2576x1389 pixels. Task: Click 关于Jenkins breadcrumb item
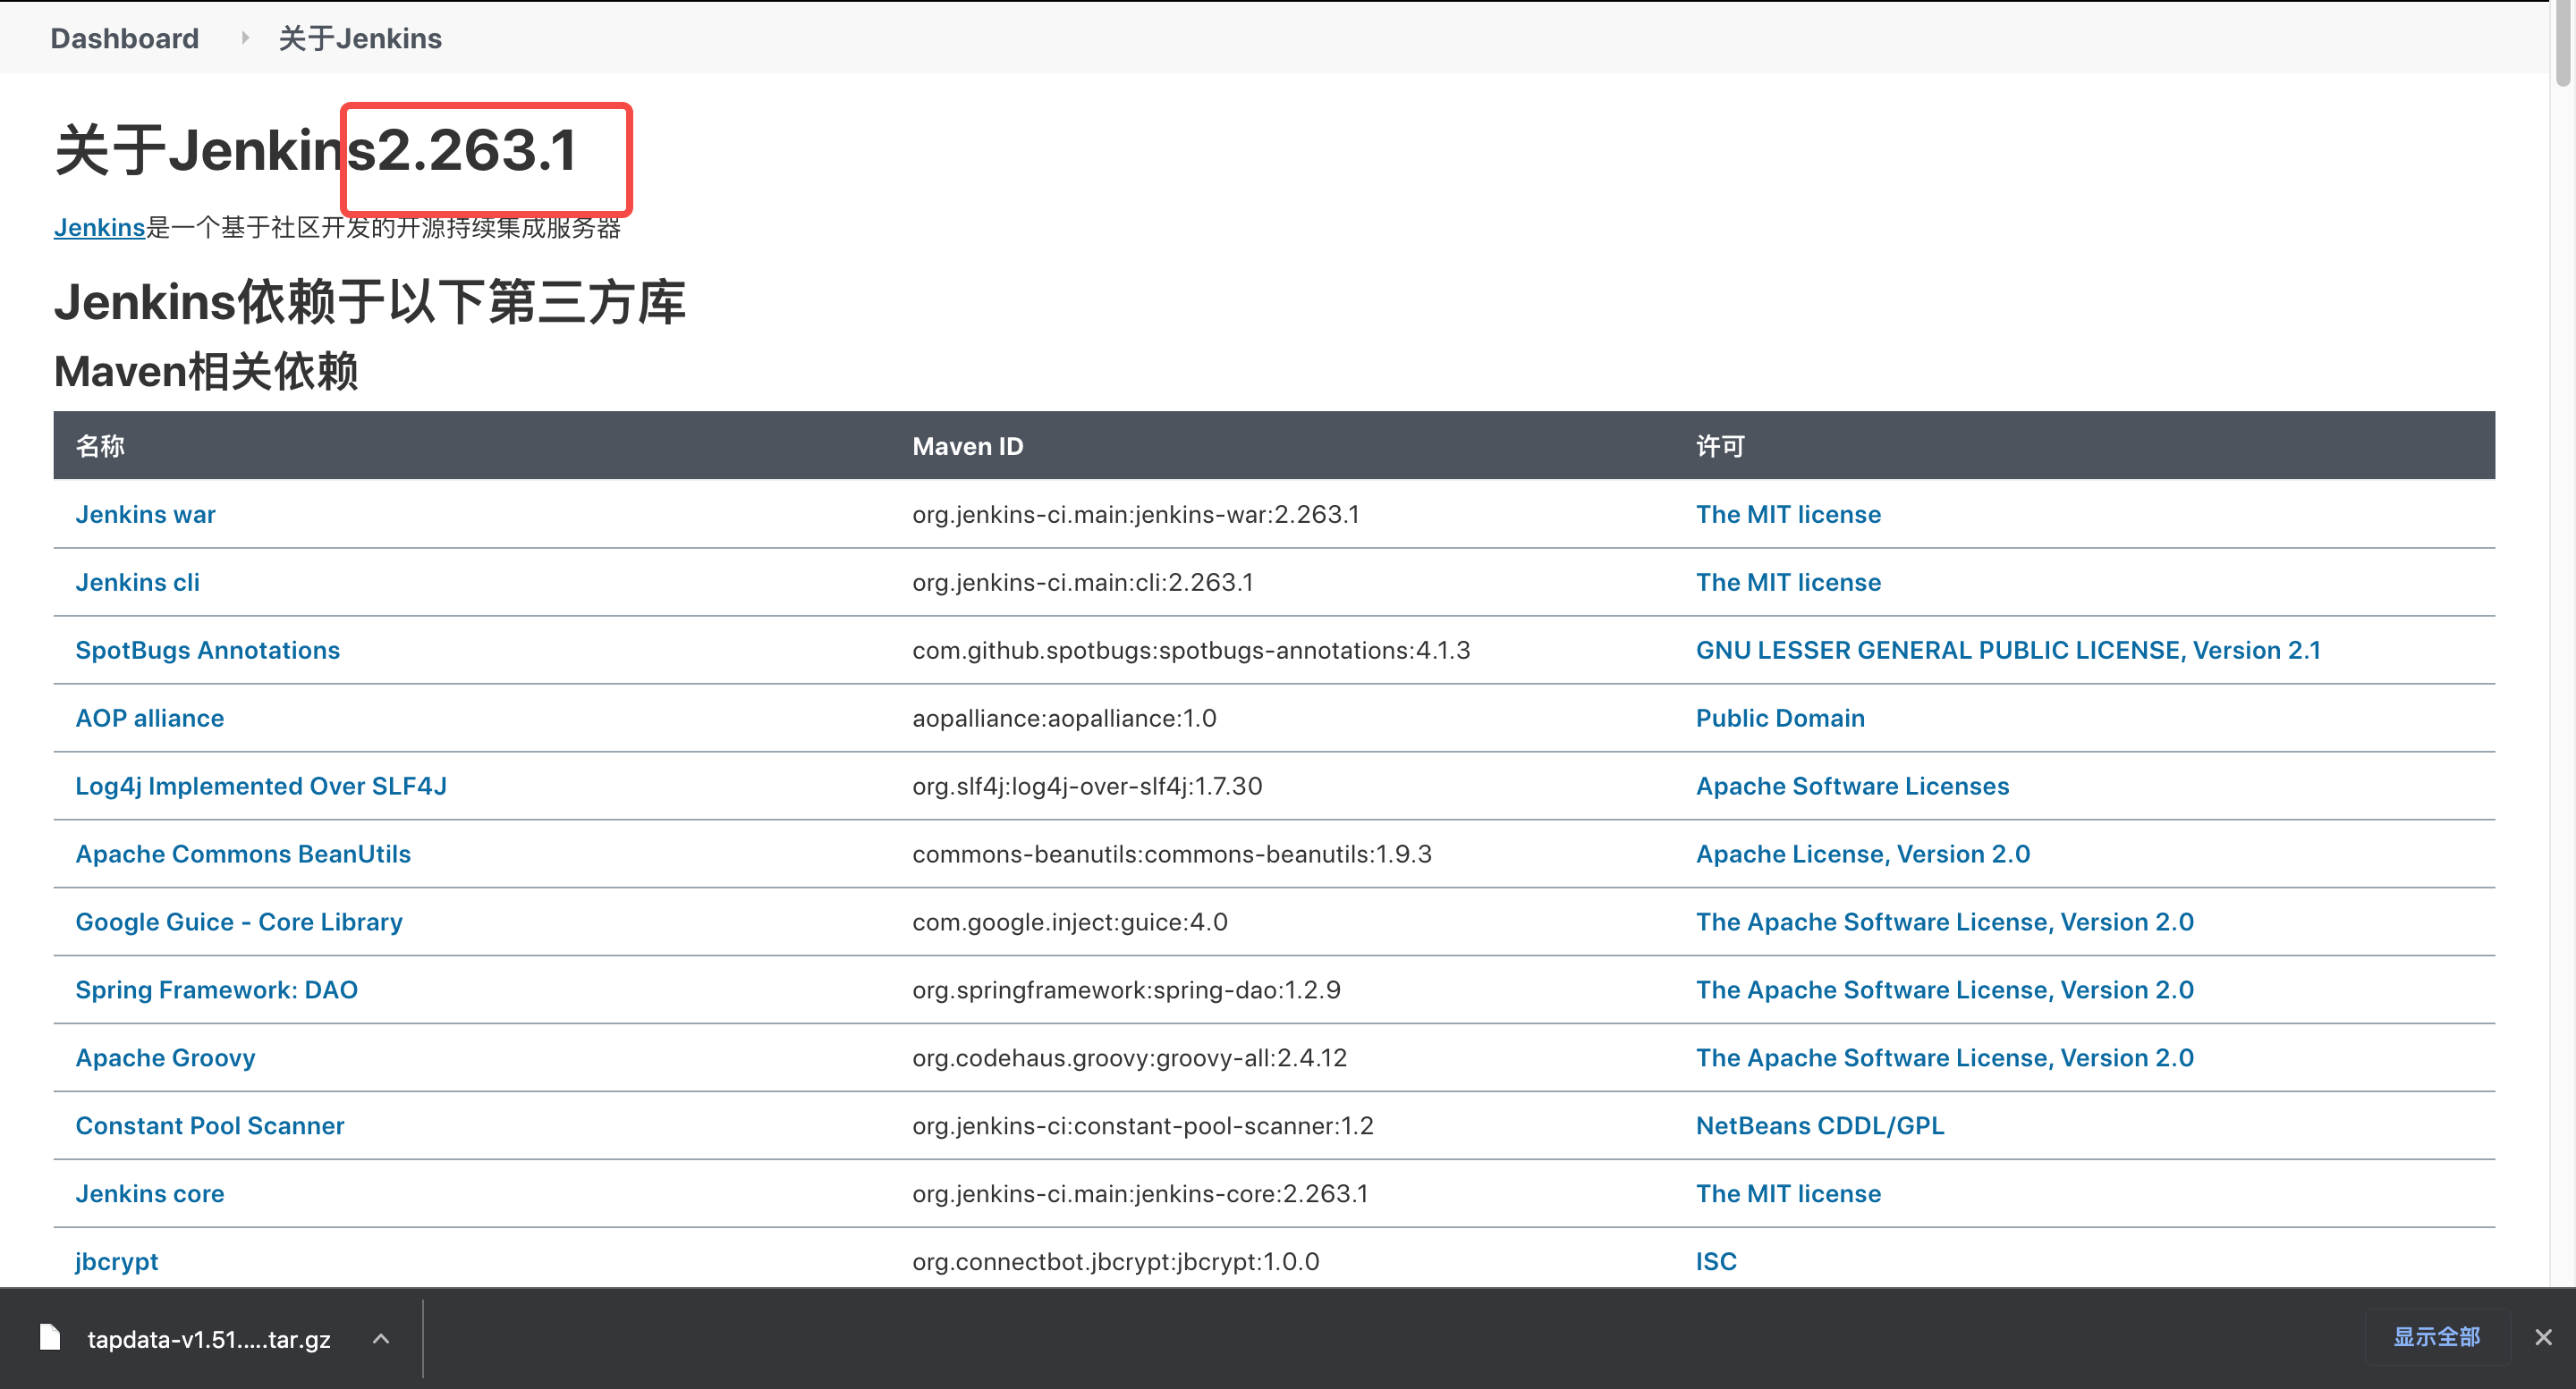(x=360, y=38)
